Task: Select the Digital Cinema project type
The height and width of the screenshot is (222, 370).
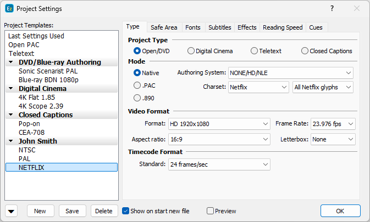Action: click(191, 51)
